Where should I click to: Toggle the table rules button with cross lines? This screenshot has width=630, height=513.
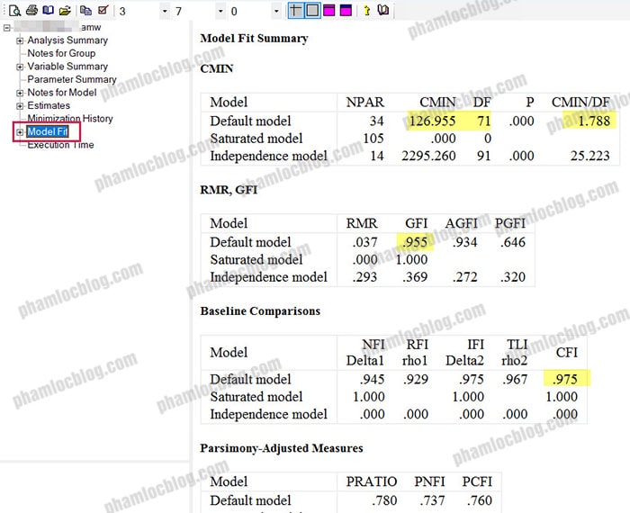tap(296, 11)
